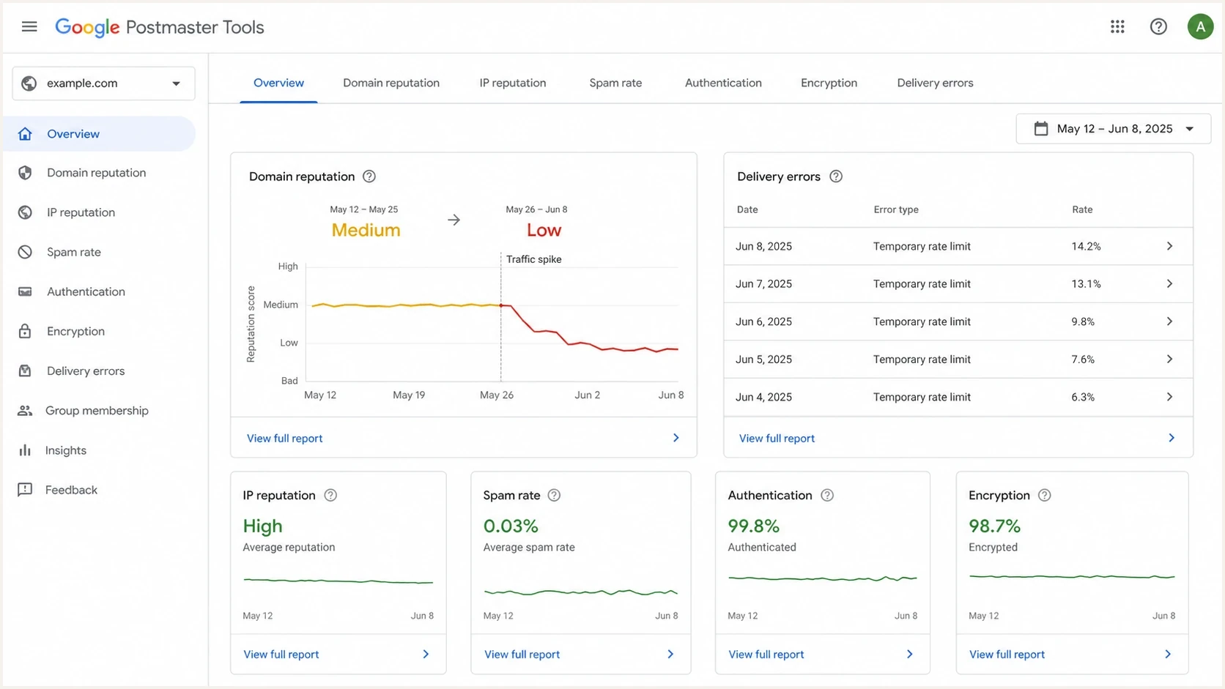Click the 0.03% average spam rate value
The image size is (1225, 689).
511,526
